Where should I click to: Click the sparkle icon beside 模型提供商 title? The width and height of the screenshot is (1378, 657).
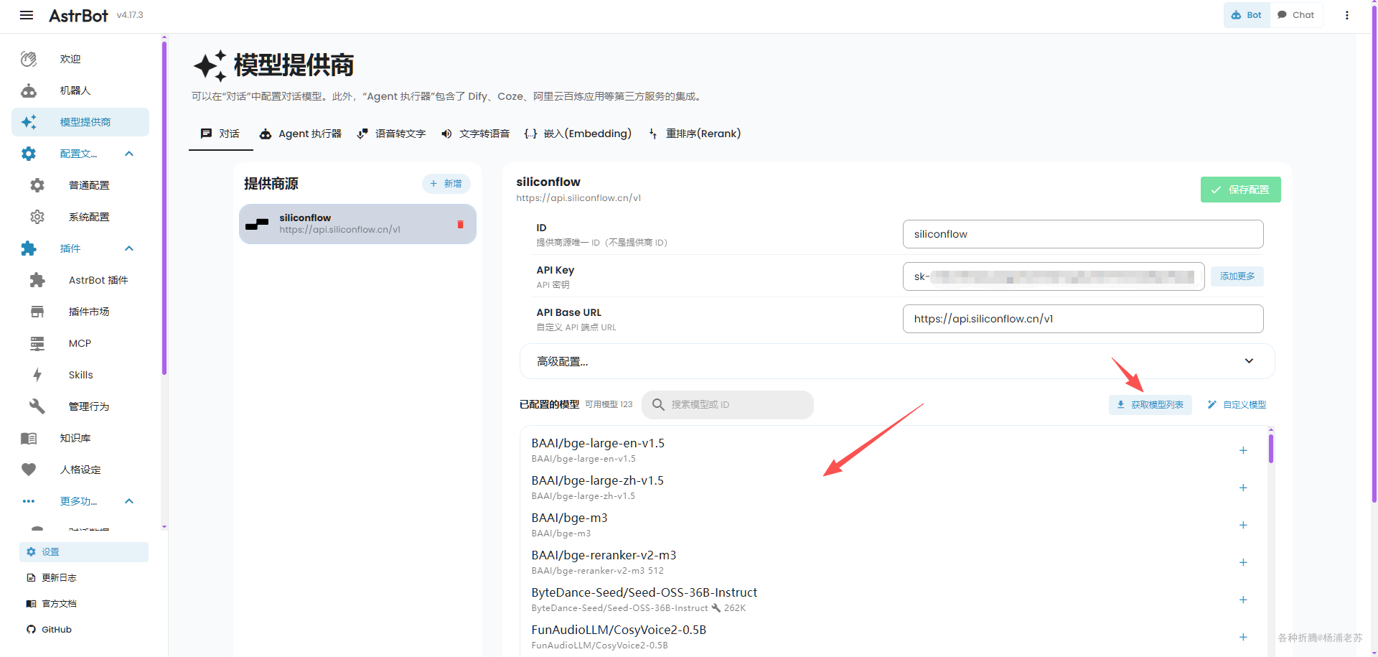(x=210, y=66)
